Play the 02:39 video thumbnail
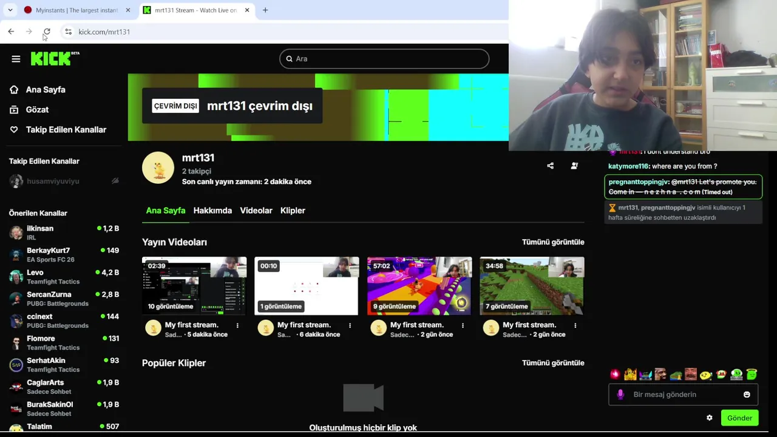Image resolution: width=777 pixels, height=437 pixels. [x=194, y=286]
